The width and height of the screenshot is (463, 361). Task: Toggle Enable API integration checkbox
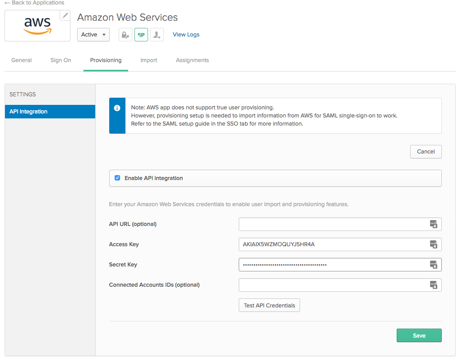pyautogui.click(x=117, y=178)
